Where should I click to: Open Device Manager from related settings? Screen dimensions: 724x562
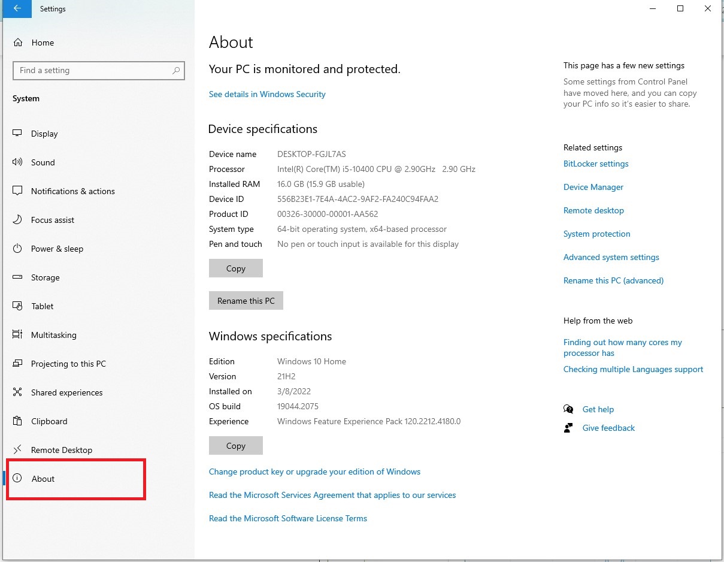593,187
